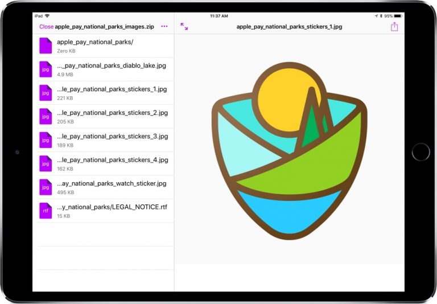Tap the Wi-Fi icon in status bar
The height and width of the screenshot is (304, 437).
click(47, 16)
